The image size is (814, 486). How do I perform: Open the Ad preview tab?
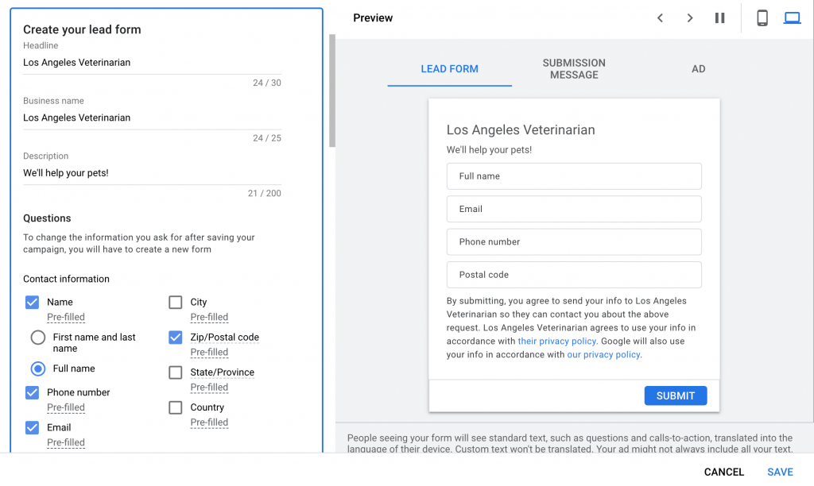coord(698,69)
